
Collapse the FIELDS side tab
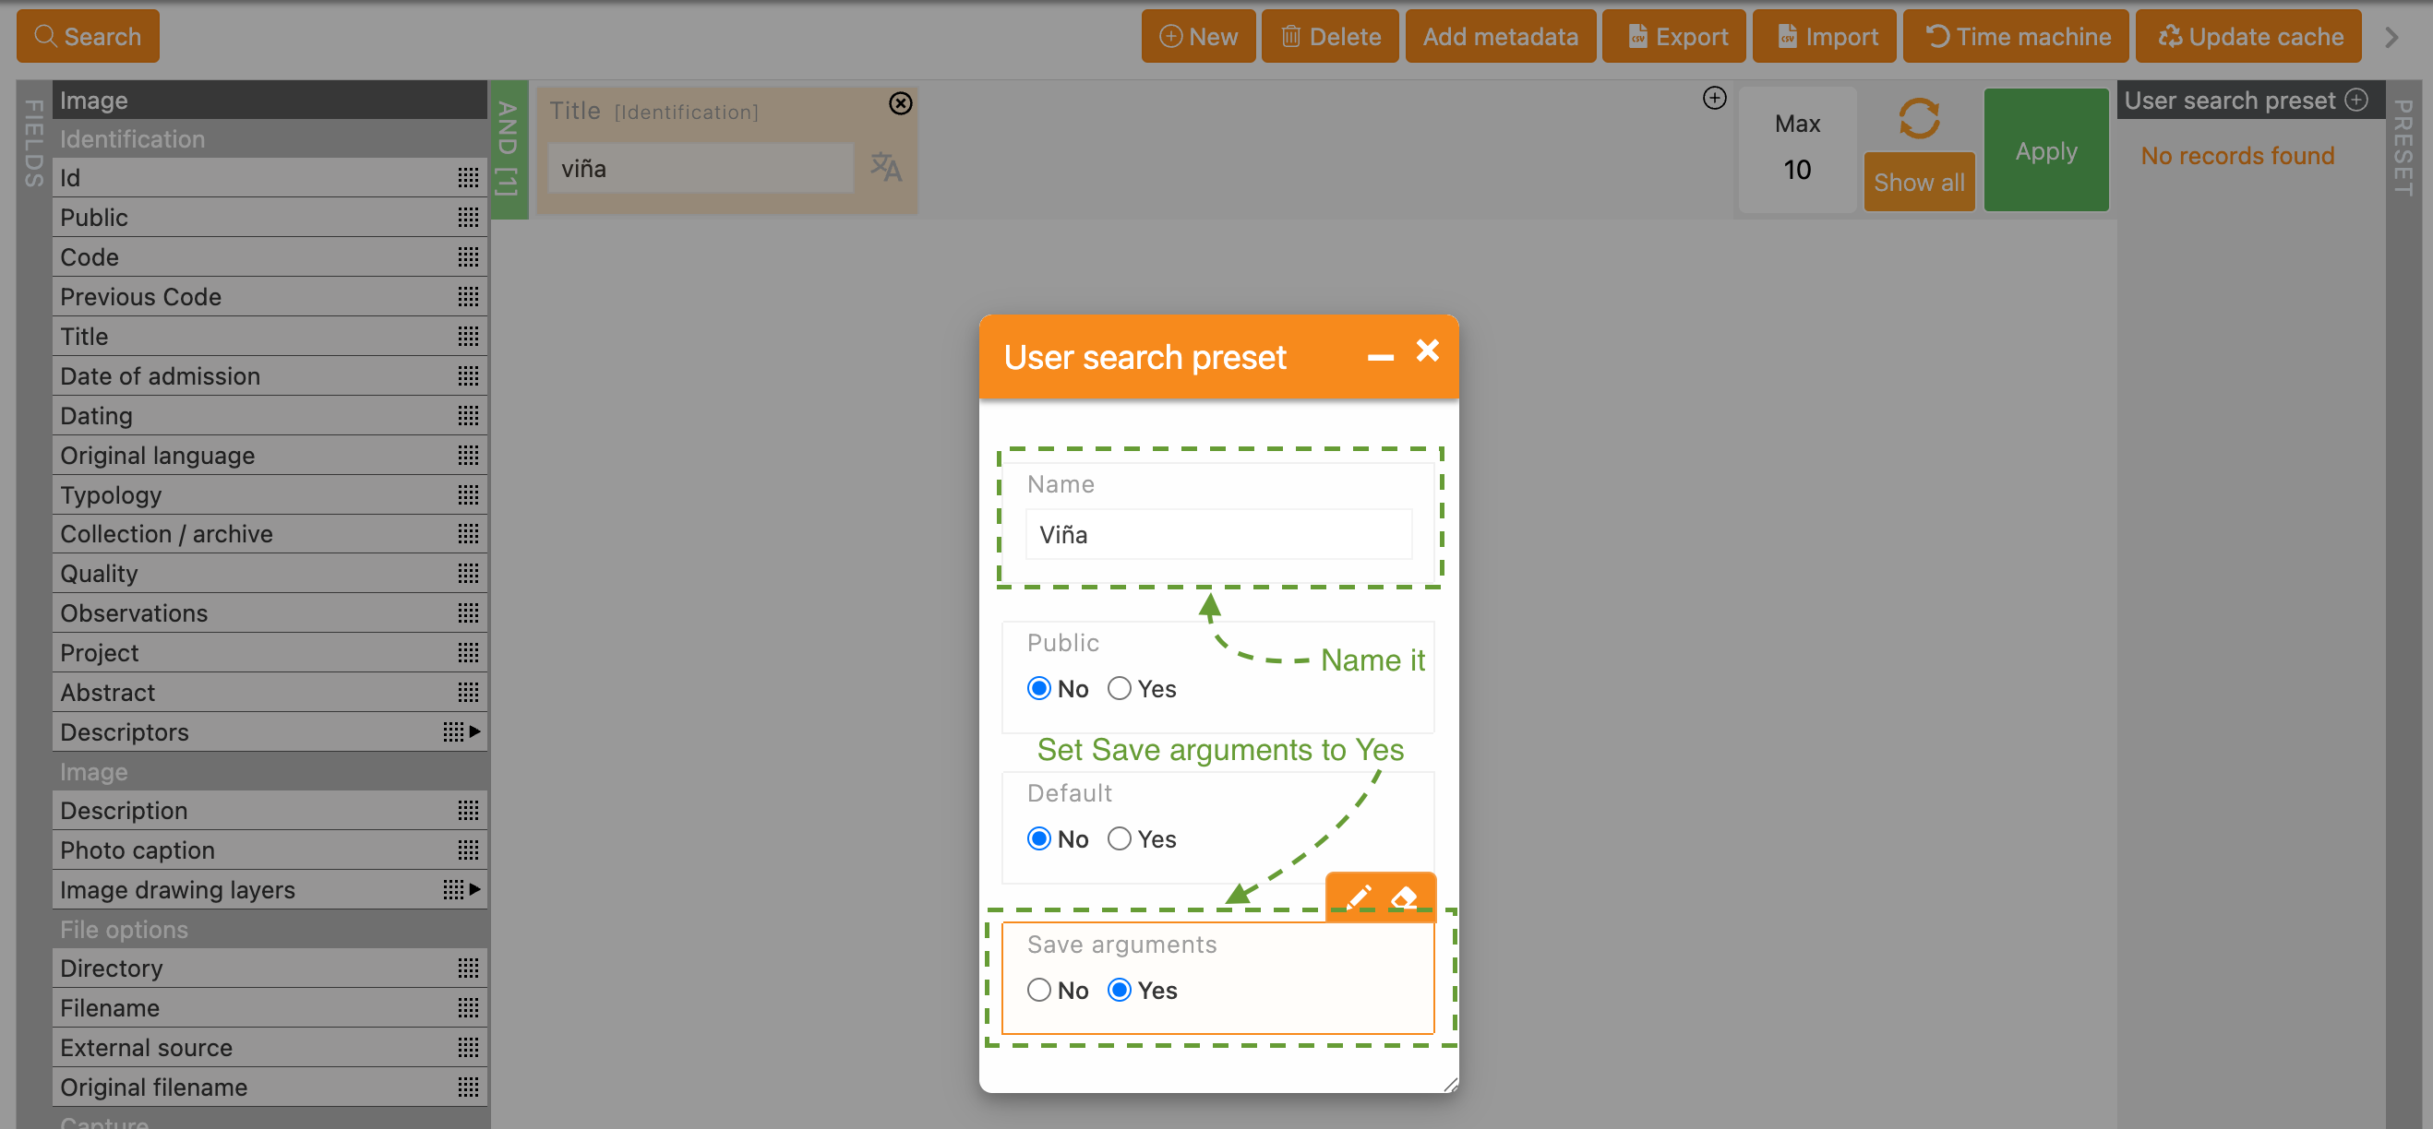pyautogui.click(x=33, y=142)
